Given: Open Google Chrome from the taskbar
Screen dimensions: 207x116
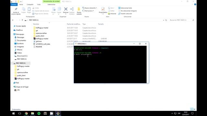Looking at the screenshot, I should [26, 113].
